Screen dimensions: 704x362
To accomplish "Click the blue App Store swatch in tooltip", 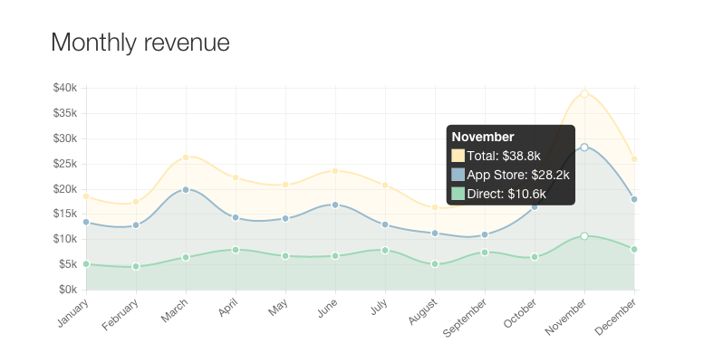I will click(x=458, y=175).
